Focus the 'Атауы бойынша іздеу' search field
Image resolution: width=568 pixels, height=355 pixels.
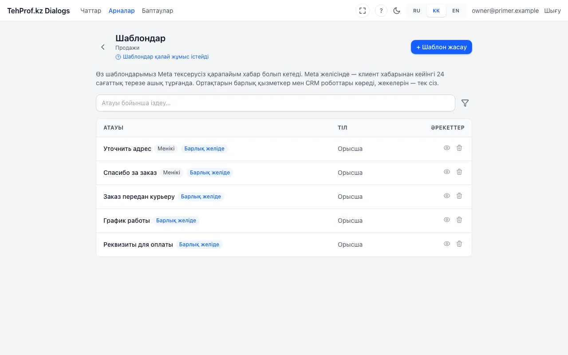(x=276, y=103)
